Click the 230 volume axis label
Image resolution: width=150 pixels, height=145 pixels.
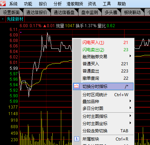(x=14, y=140)
